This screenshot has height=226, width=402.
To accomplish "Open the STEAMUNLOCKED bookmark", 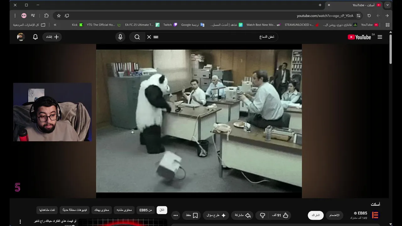I will tap(302, 25).
